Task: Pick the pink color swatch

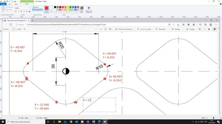Action: pyautogui.click(x=63, y=10)
